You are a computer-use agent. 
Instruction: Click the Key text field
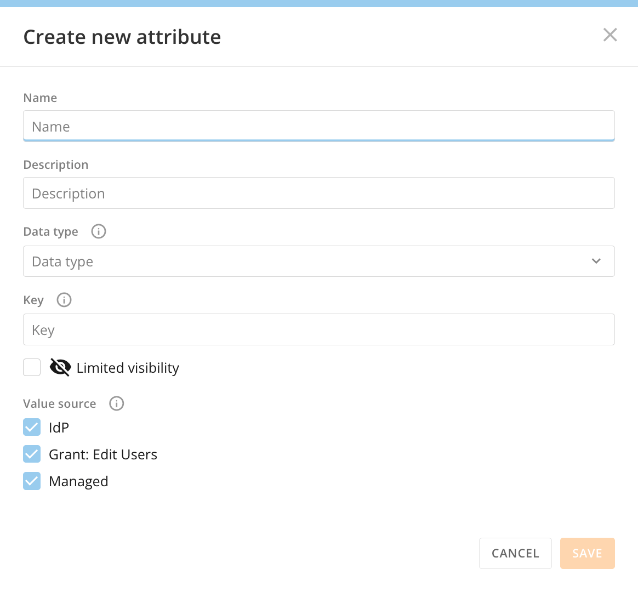318,329
